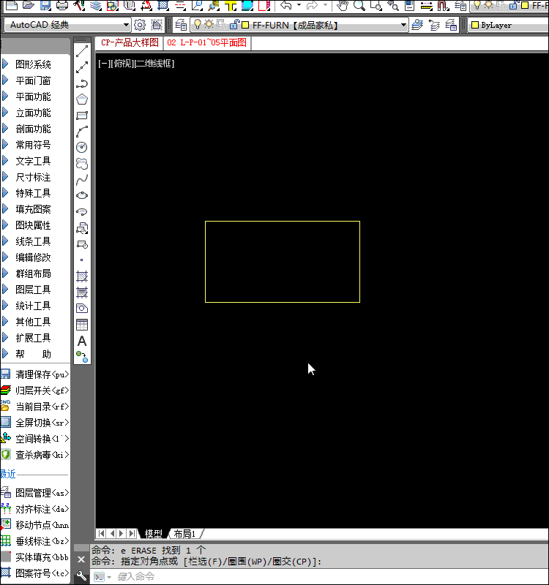
Task: Click the Insert Block tool
Action: [82, 228]
